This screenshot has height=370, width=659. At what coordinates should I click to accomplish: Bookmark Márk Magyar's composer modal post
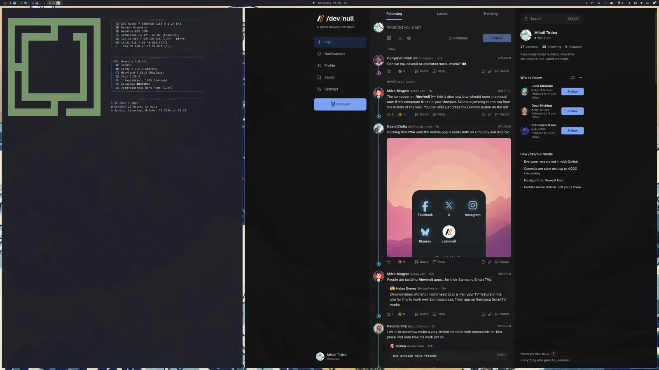pyautogui.click(x=483, y=115)
